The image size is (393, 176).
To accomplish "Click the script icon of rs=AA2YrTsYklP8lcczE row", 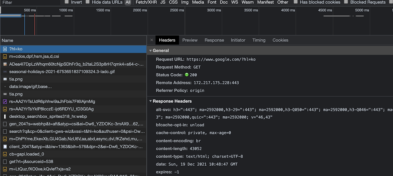I will coord(5,109).
